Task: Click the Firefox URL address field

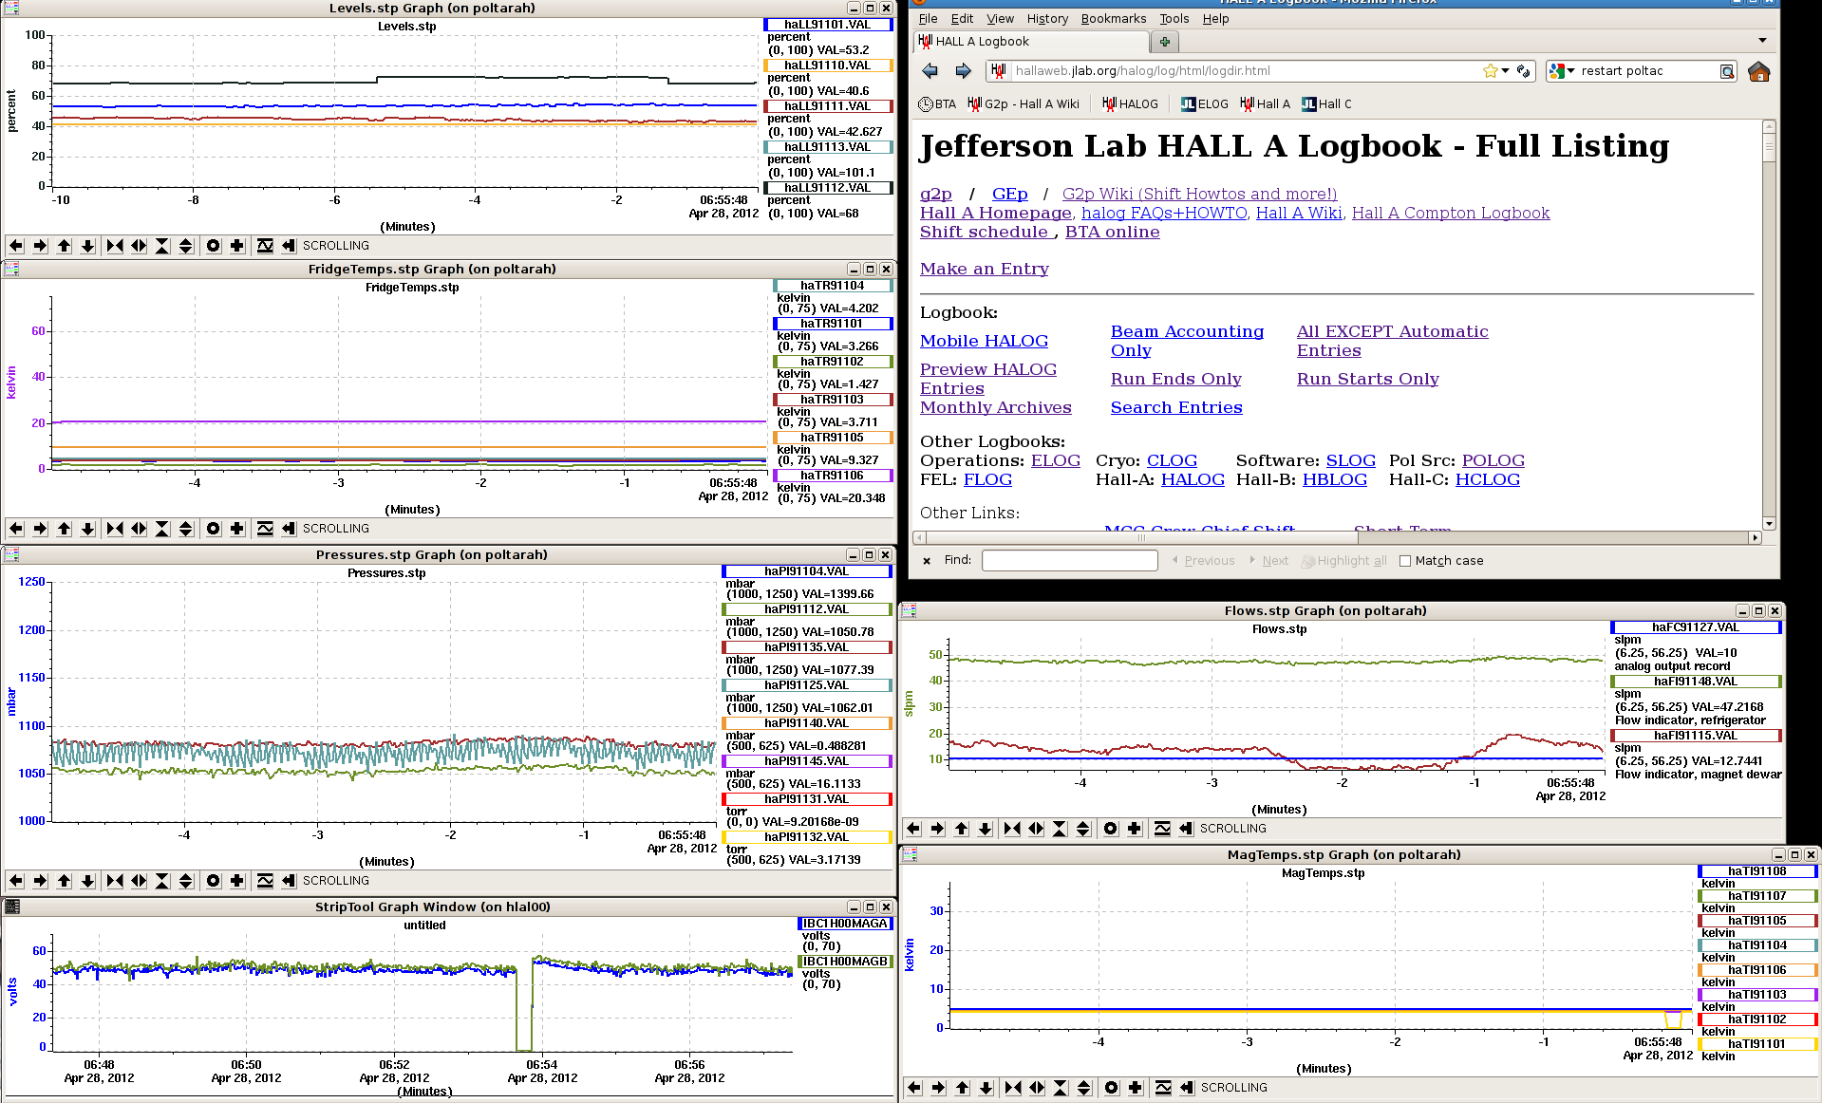Action: 1244,71
